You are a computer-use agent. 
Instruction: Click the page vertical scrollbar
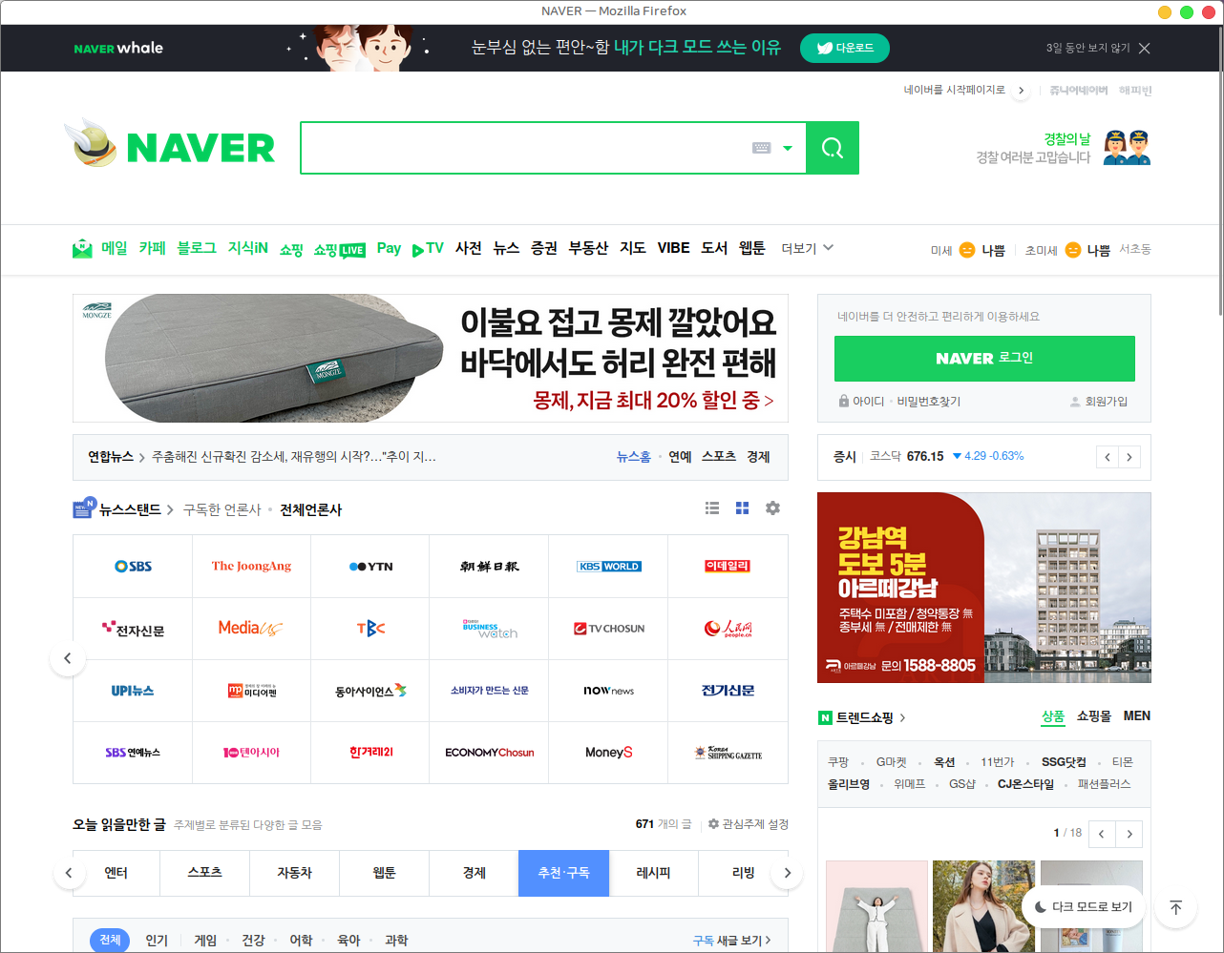(x=1220, y=172)
